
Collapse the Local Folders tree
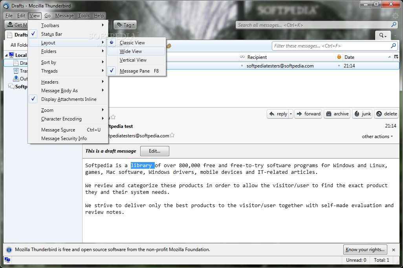pyautogui.click(x=6, y=55)
